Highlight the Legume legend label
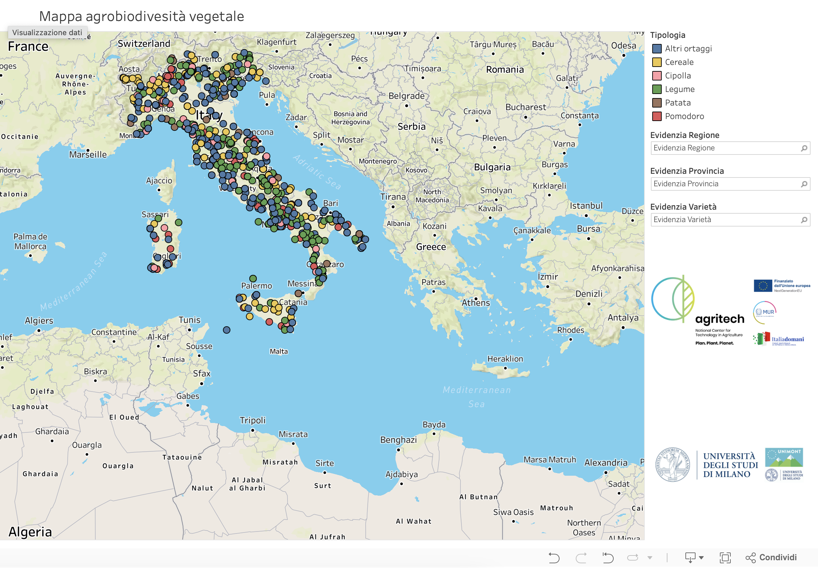818x568 pixels. (x=680, y=89)
